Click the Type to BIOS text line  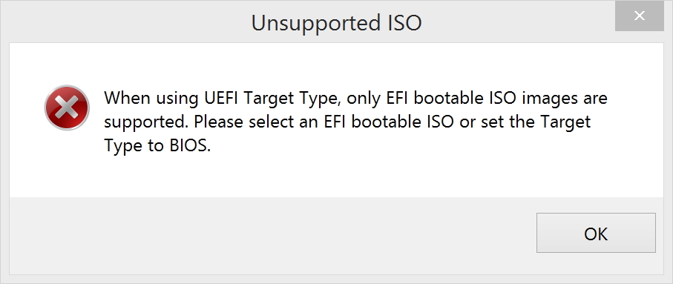157,146
